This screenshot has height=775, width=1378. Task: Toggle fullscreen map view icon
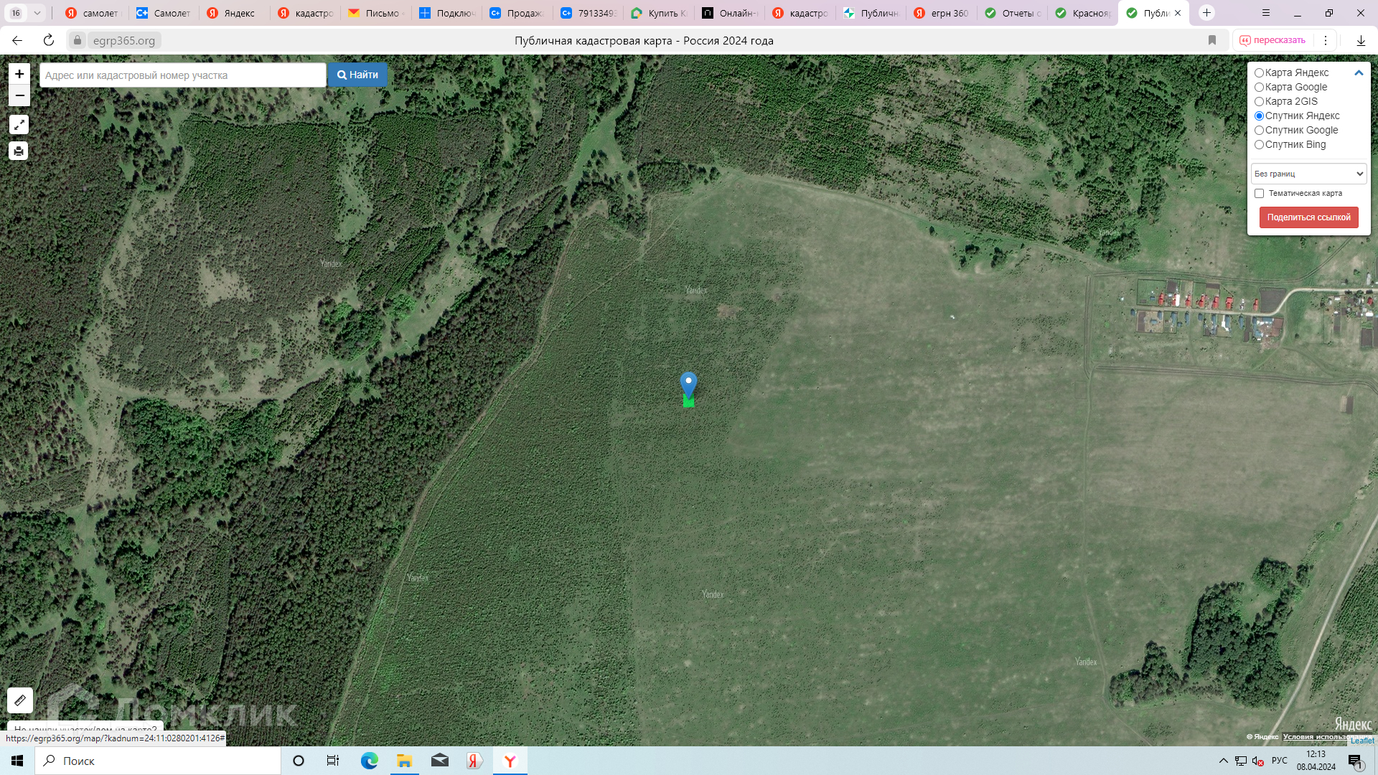(19, 125)
